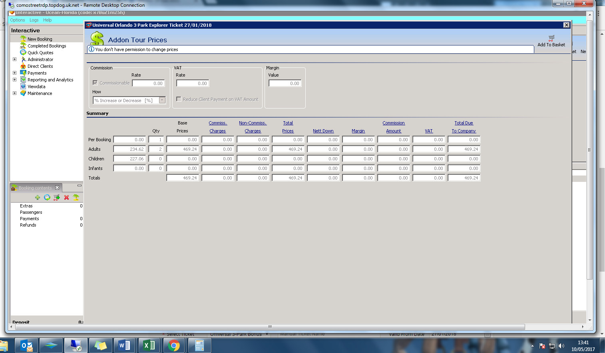Click the Total Due To Company link
Viewport: 605px width, 353px height.
tap(464, 127)
